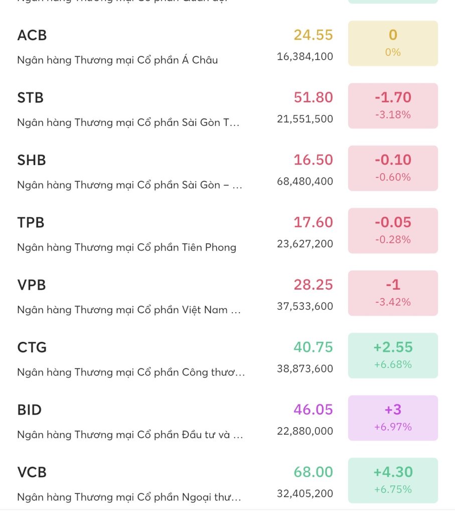Tap the ACB yellow 0% change badge
The image size is (455, 514).
click(393, 43)
